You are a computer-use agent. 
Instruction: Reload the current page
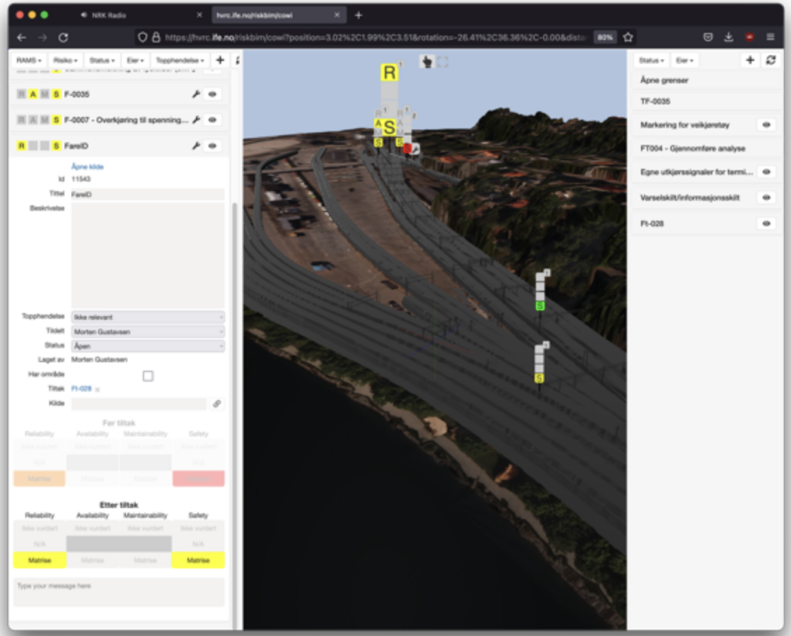[x=63, y=37]
